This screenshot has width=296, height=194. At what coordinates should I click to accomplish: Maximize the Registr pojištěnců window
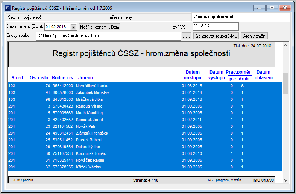(272, 8)
